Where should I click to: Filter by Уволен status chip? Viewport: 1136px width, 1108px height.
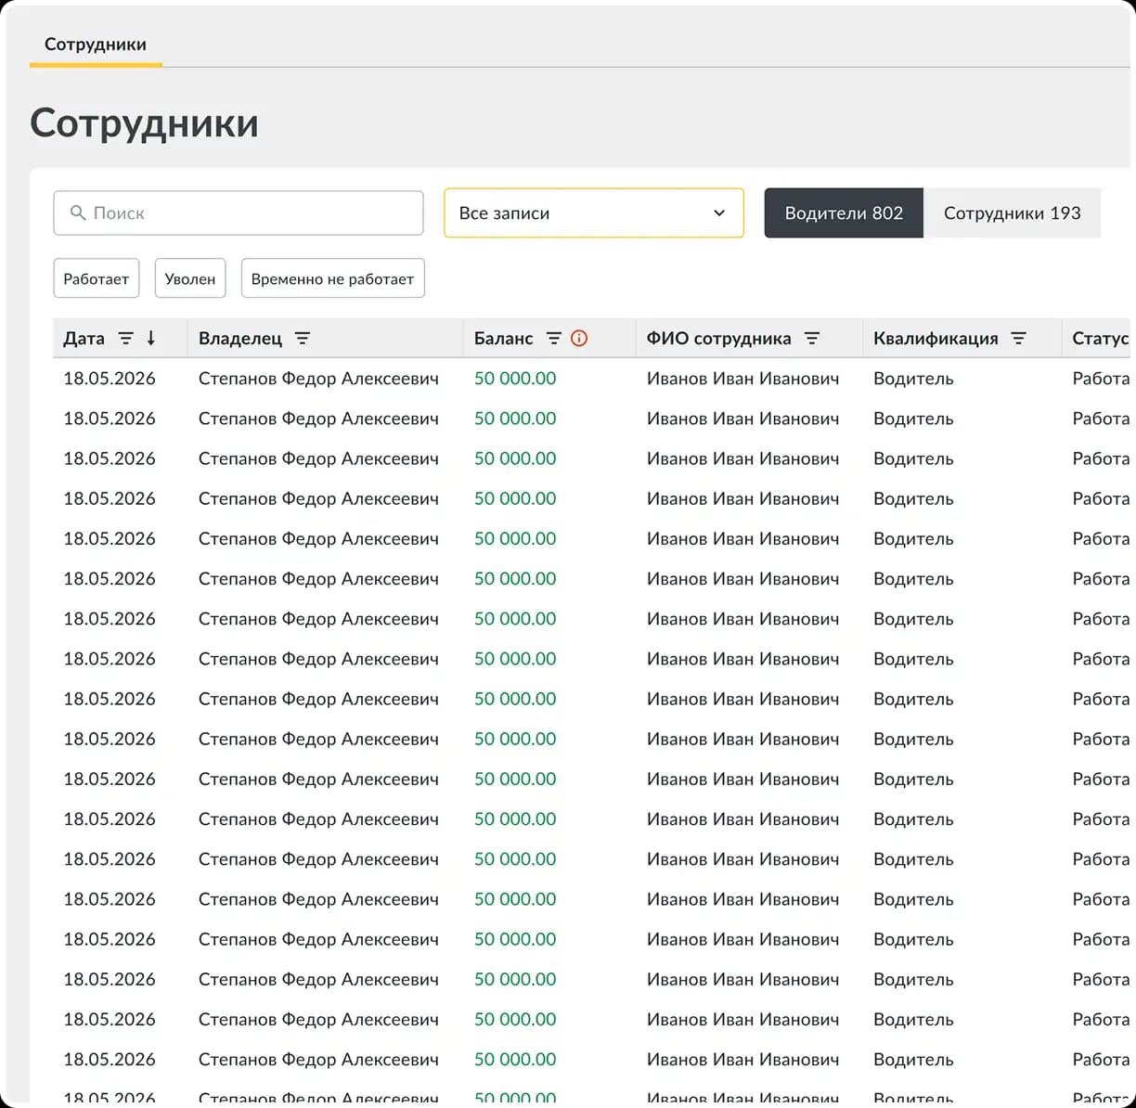click(x=190, y=278)
